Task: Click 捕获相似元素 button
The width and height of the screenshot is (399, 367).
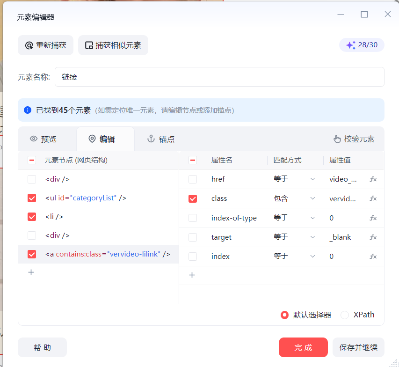Action: [x=113, y=45]
